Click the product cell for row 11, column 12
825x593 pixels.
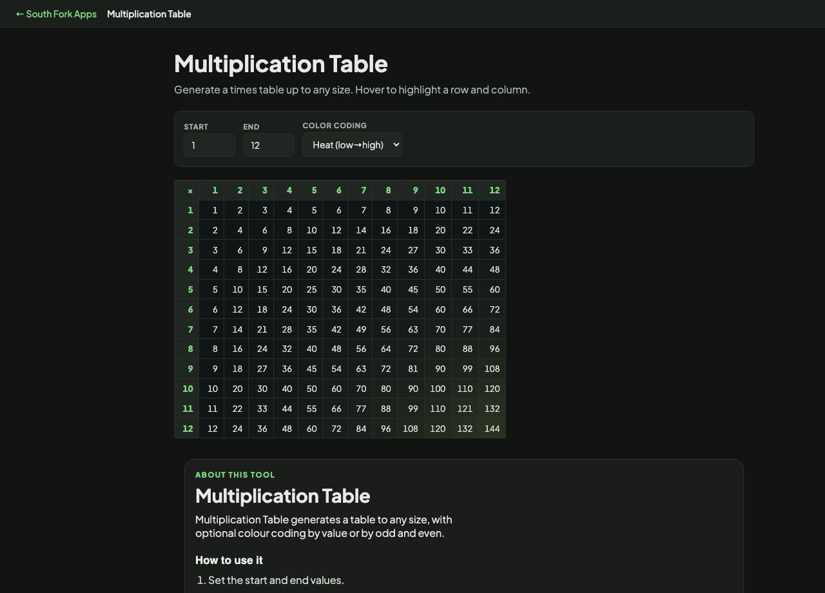point(492,409)
